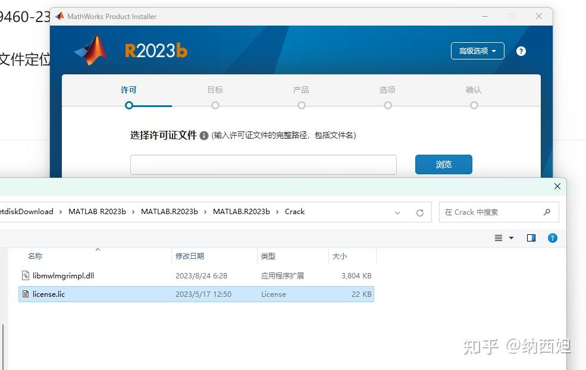
Task: Sort by 名称 column header
Action: 35,256
